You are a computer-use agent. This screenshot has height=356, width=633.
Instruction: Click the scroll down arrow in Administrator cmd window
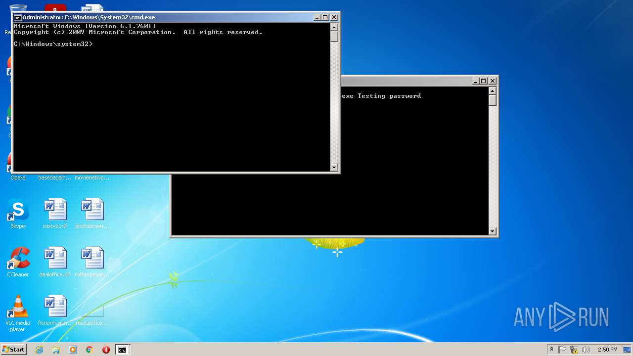coord(334,168)
